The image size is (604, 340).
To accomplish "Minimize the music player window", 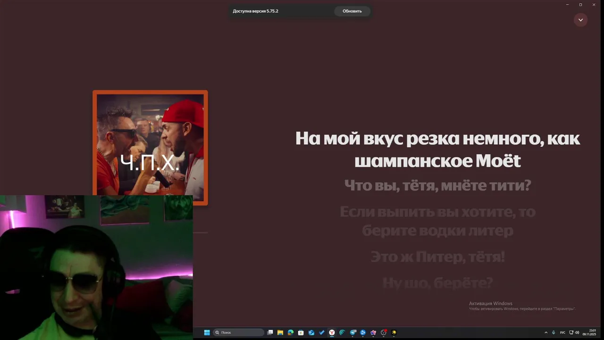I will tap(568, 4).
